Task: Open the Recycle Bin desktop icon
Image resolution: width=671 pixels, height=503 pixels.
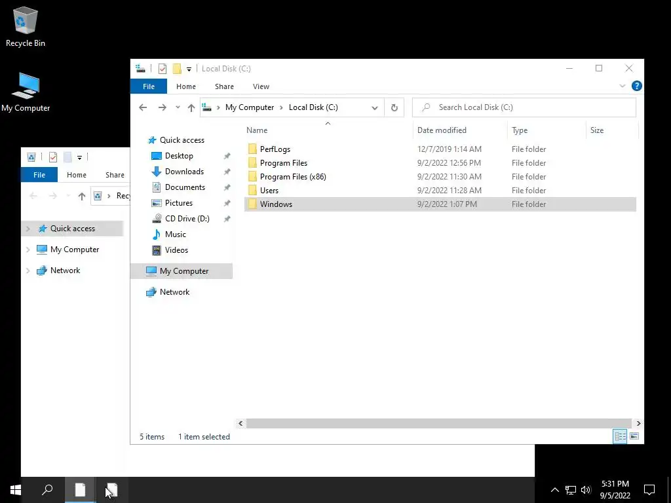Action: point(26,26)
